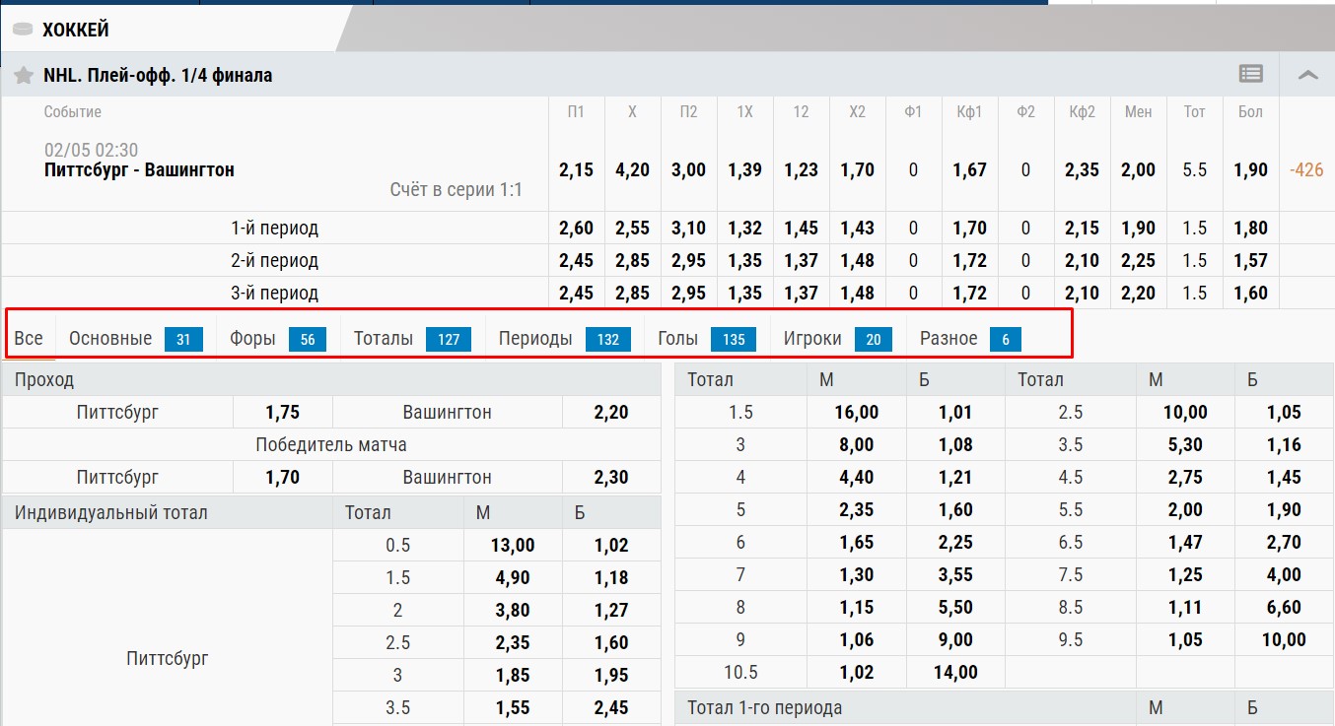Screen dimensions: 1335x726
Task: Choose total 6 over 2,25
Action: pos(955,542)
